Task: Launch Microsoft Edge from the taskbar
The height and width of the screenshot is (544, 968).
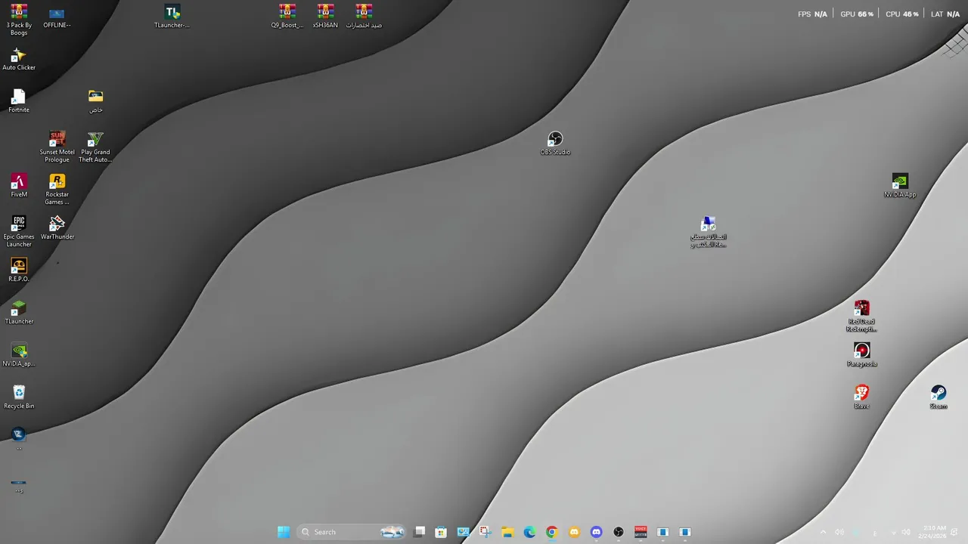Action: (x=529, y=532)
